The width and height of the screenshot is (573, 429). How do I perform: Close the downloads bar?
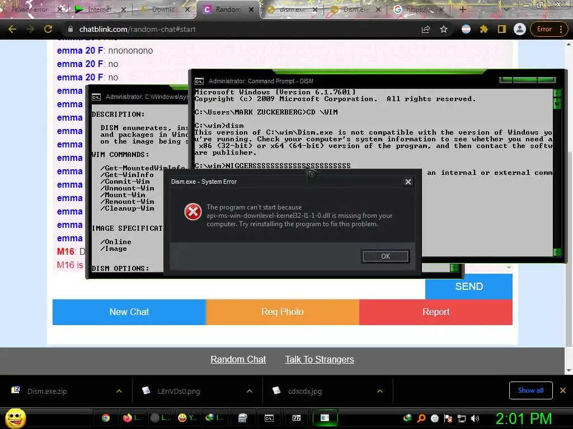tap(563, 390)
